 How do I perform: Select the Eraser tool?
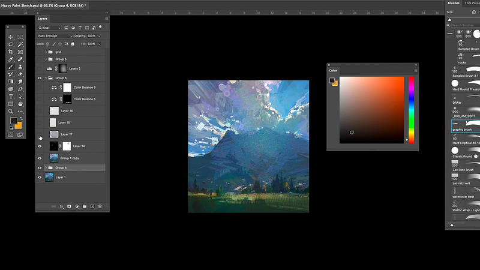click(20, 74)
